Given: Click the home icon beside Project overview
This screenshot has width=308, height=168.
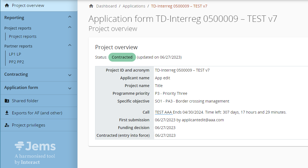Looking at the screenshot, I should pyautogui.click(x=7, y=6).
